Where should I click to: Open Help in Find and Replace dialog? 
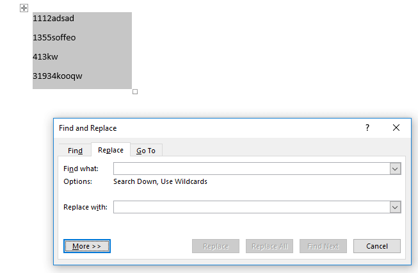pyautogui.click(x=367, y=128)
